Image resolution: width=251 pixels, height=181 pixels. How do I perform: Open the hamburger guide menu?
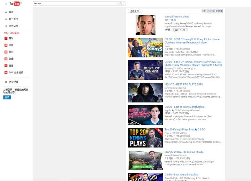pyautogui.click(x=6, y=4)
